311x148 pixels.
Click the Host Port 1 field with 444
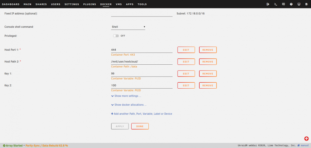pyautogui.click(x=142, y=50)
